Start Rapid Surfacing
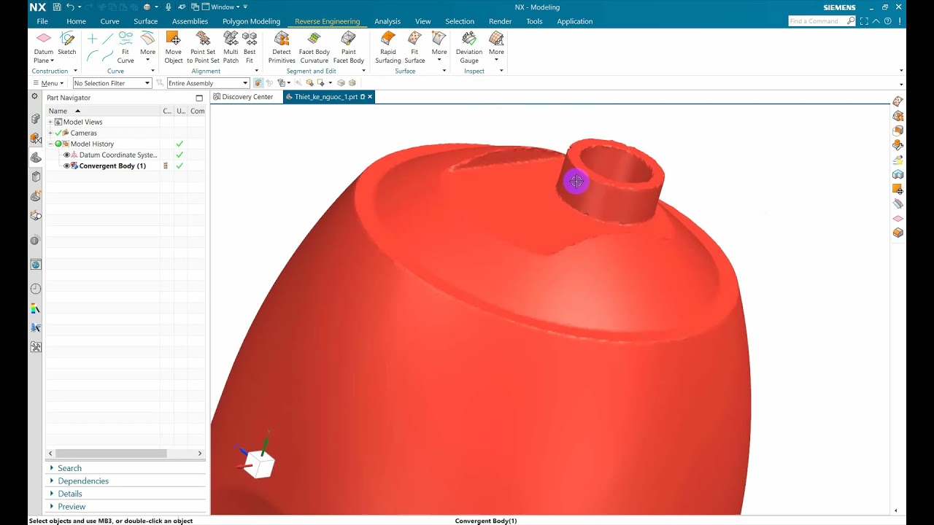934x525 pixels. point(388,47)
